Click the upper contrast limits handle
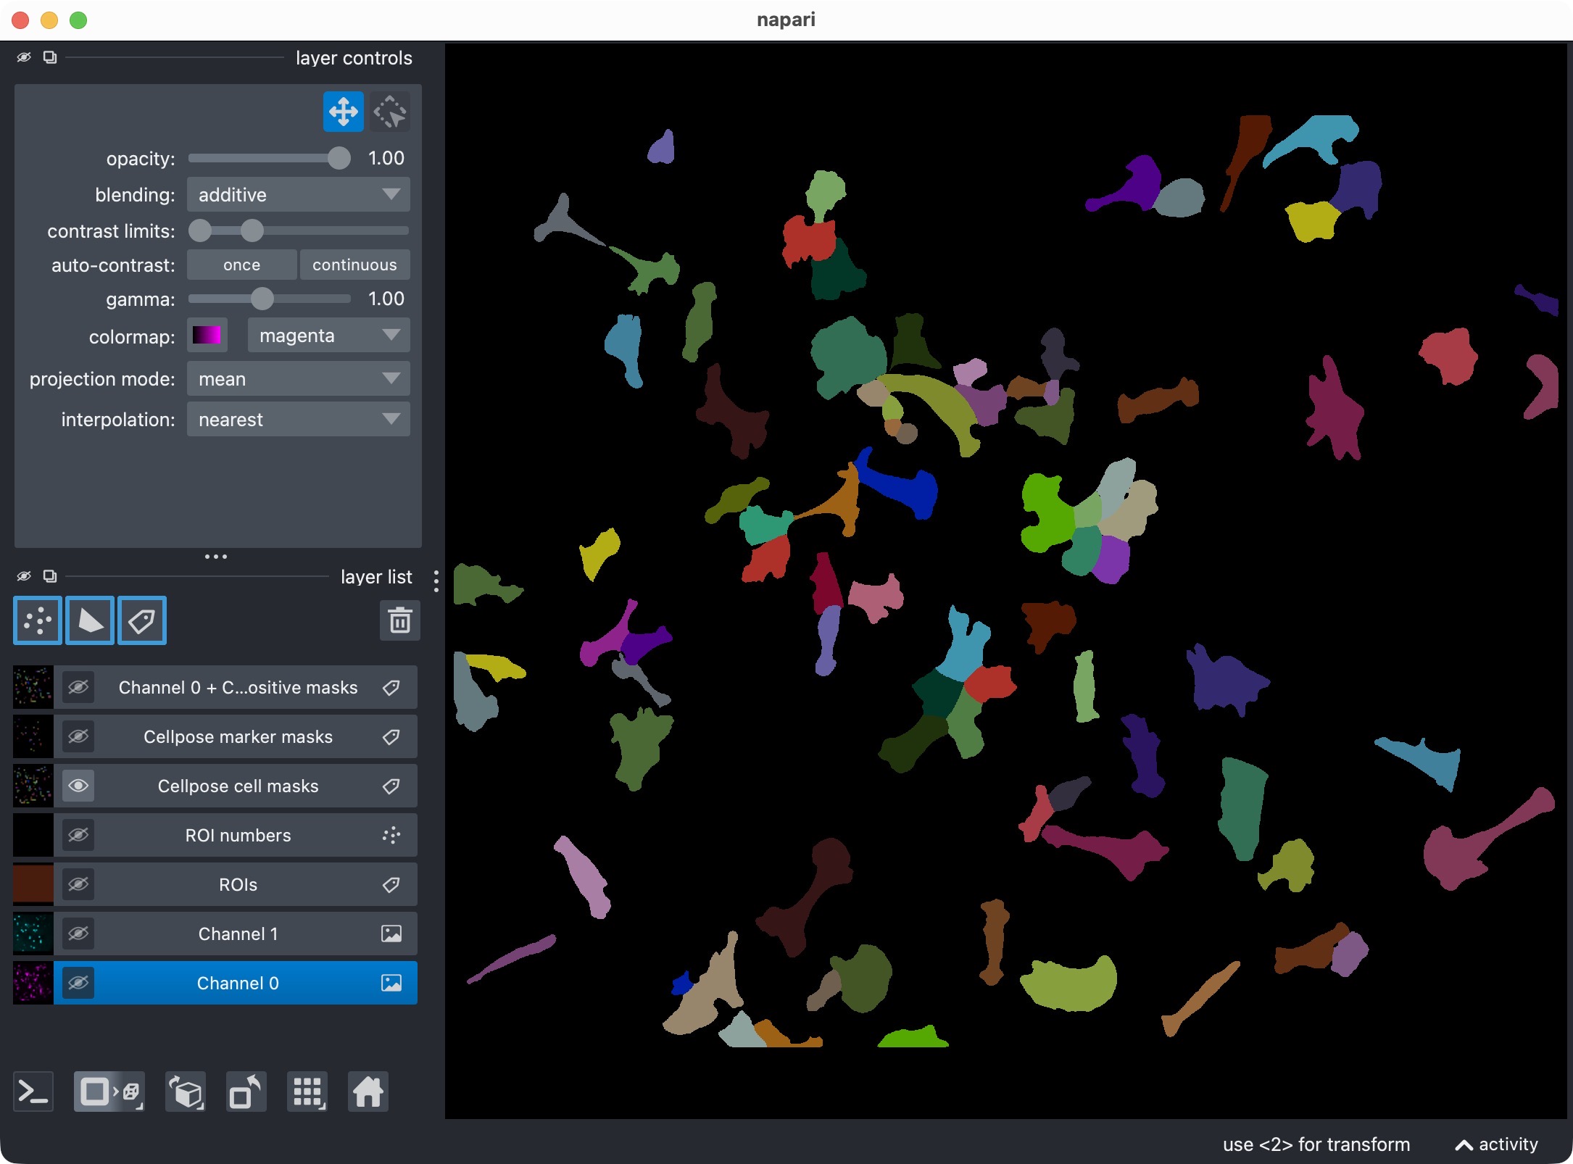 point(252,230)
